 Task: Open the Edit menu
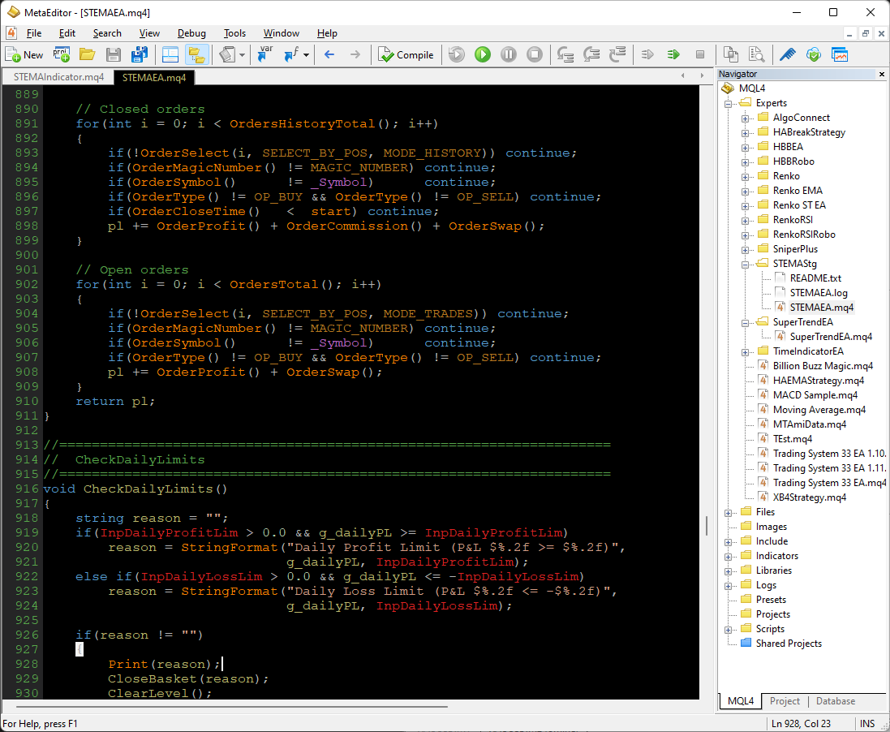pyautogui.click(x=67, y=33)
